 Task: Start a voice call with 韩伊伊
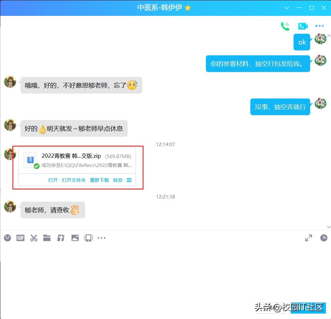(285, 26)
